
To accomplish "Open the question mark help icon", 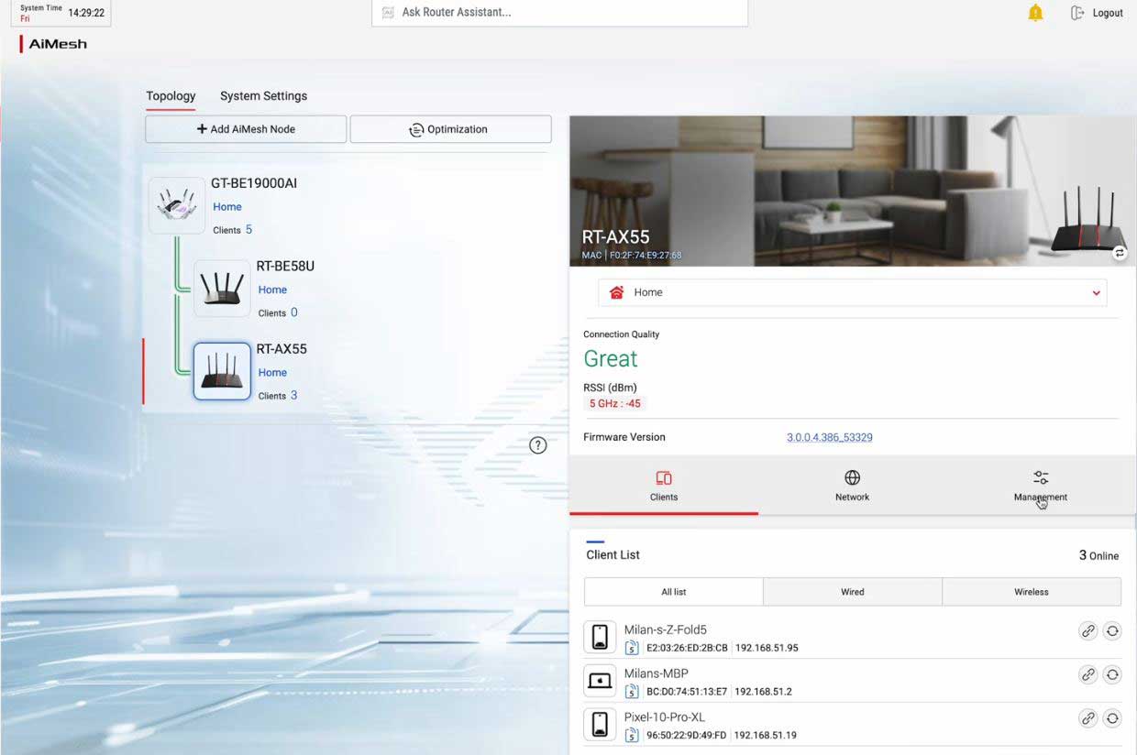I will coord(538,445).
